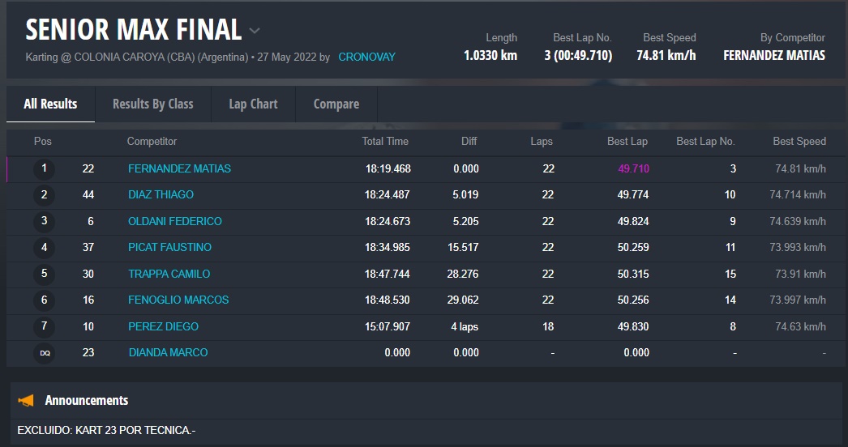View disqualified DIANDA MARCO entry

pos(168,352)
